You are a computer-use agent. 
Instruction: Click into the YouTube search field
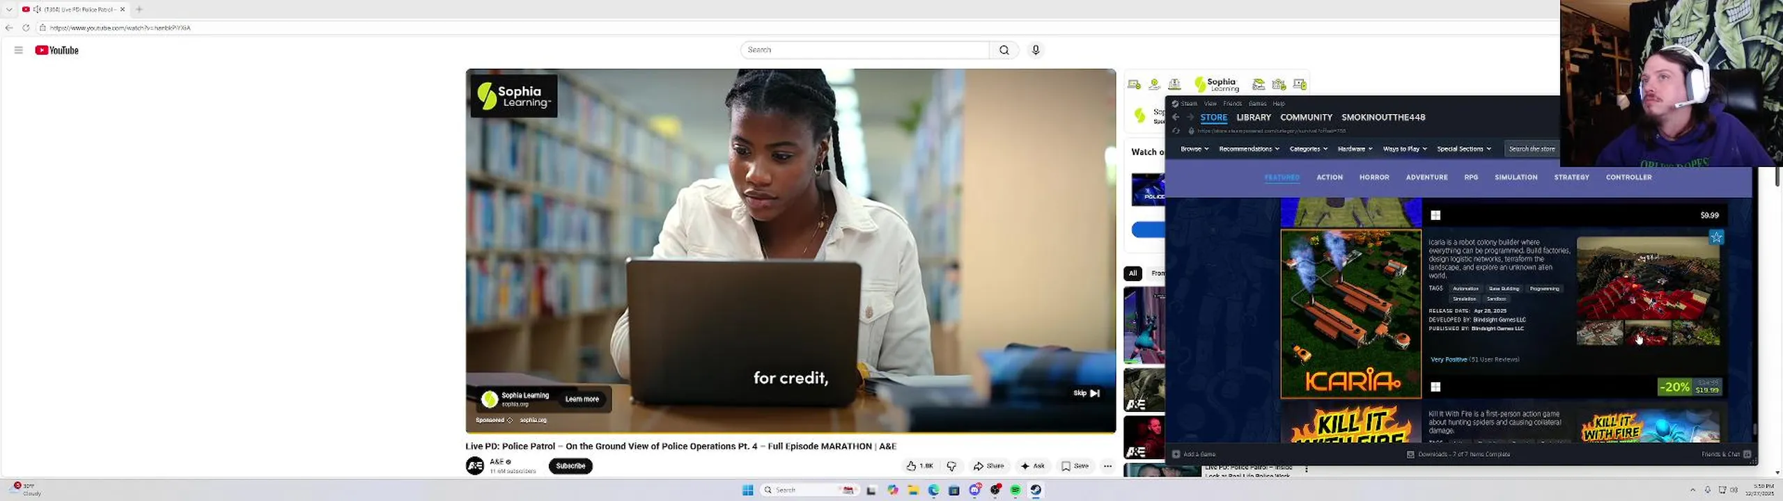click(x=865, y=50)
